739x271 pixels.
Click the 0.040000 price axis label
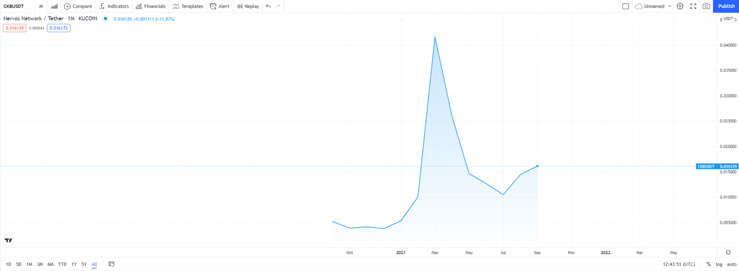728,45
